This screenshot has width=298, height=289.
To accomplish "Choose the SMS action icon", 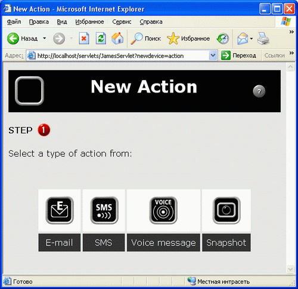I will tap(104, 210).
